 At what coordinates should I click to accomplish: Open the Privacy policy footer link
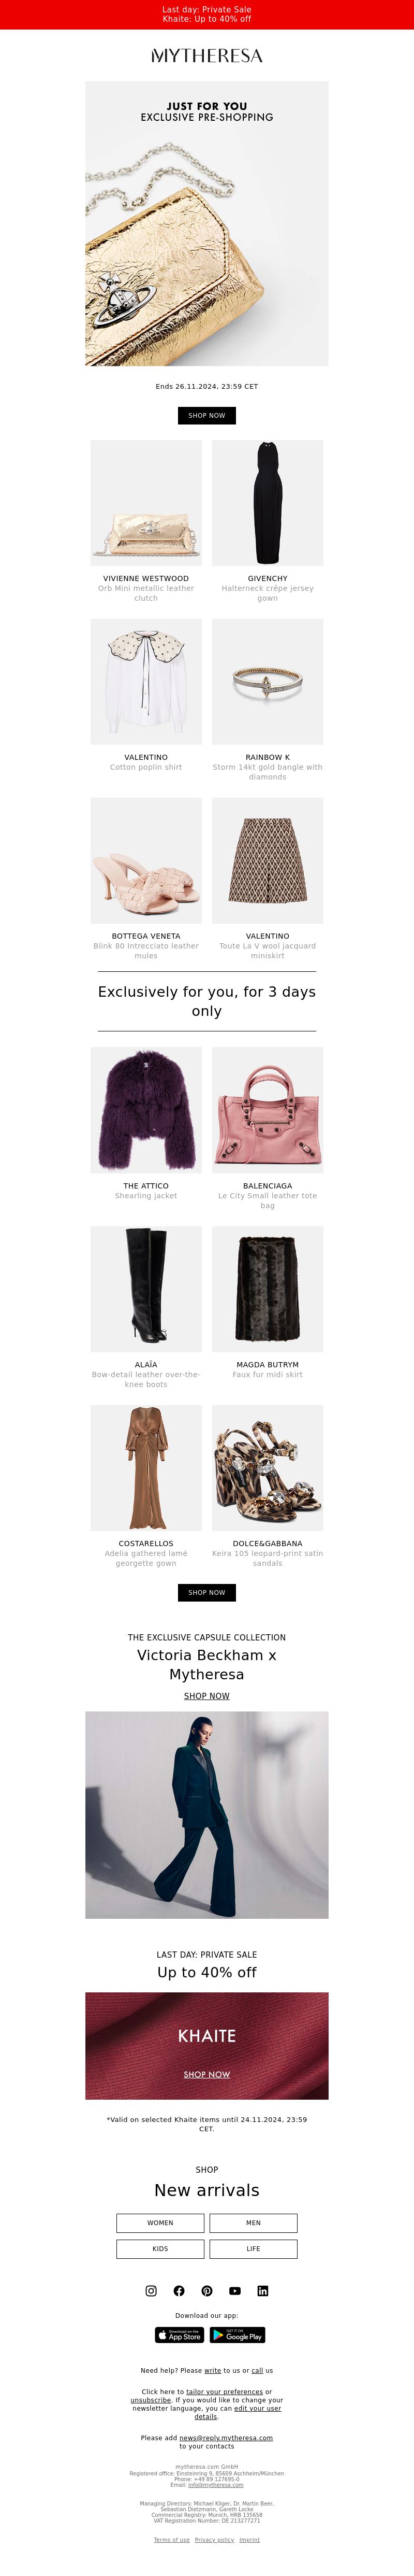tap(214, 2540)
